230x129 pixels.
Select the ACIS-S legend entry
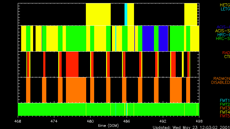point(222,31)
